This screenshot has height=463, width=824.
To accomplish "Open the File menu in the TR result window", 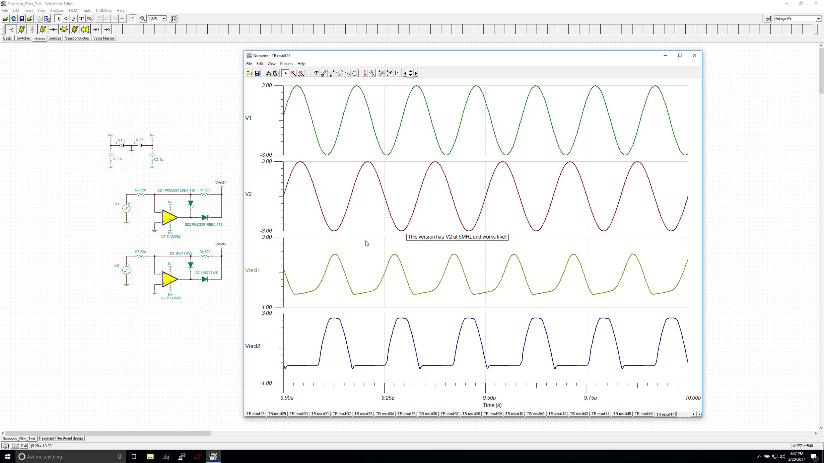I will pos(249,64).
